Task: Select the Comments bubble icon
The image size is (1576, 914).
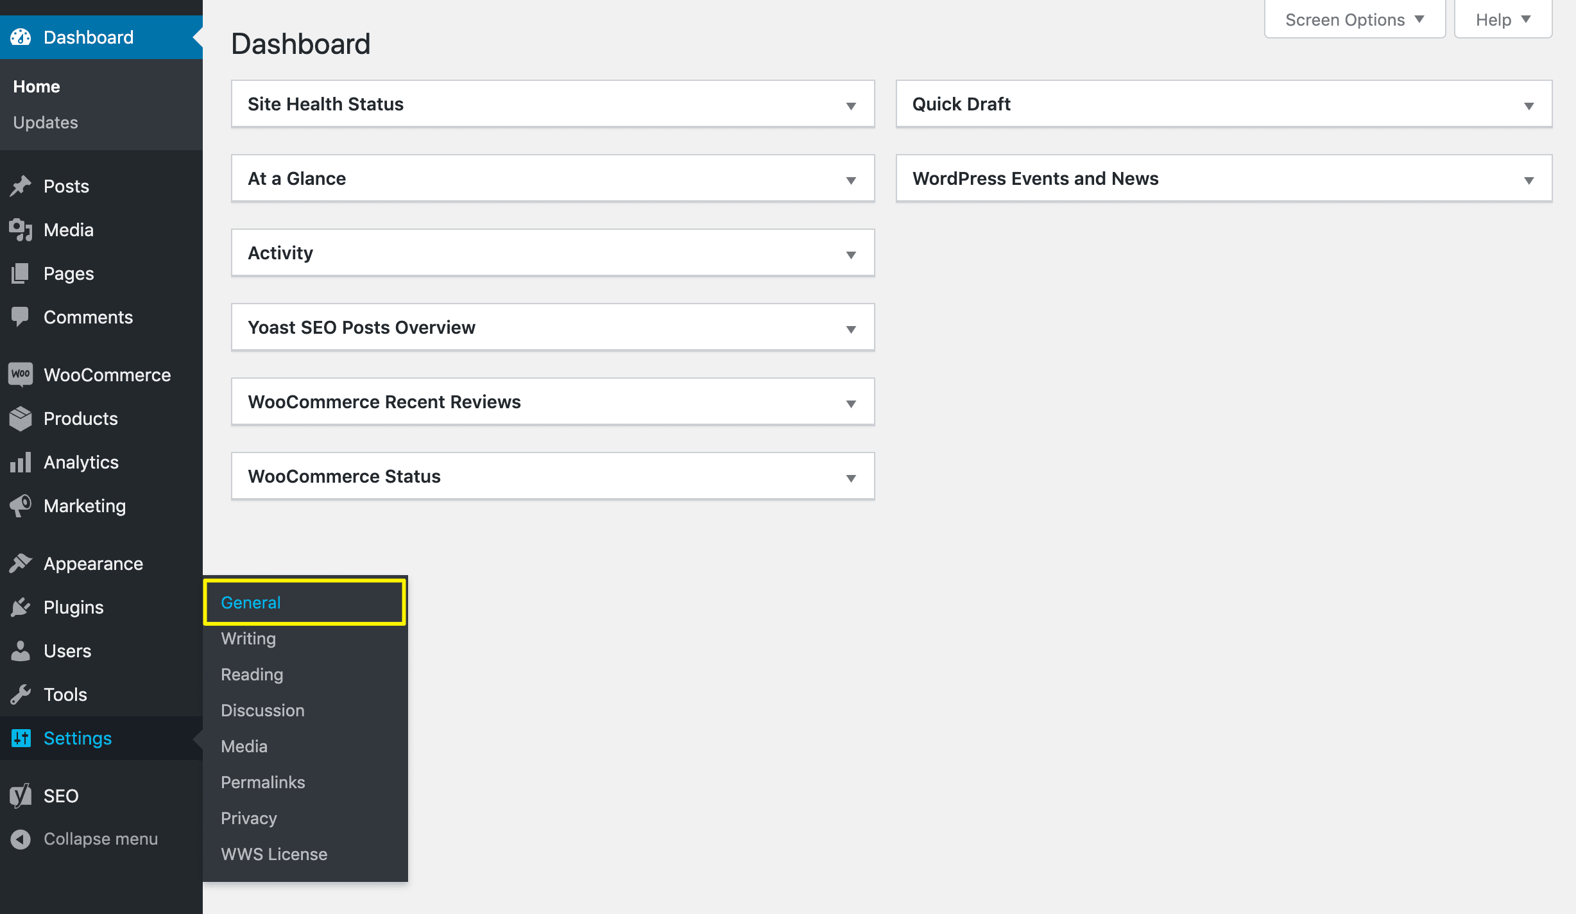Action: pyautogui.click(x=20, y=316)
